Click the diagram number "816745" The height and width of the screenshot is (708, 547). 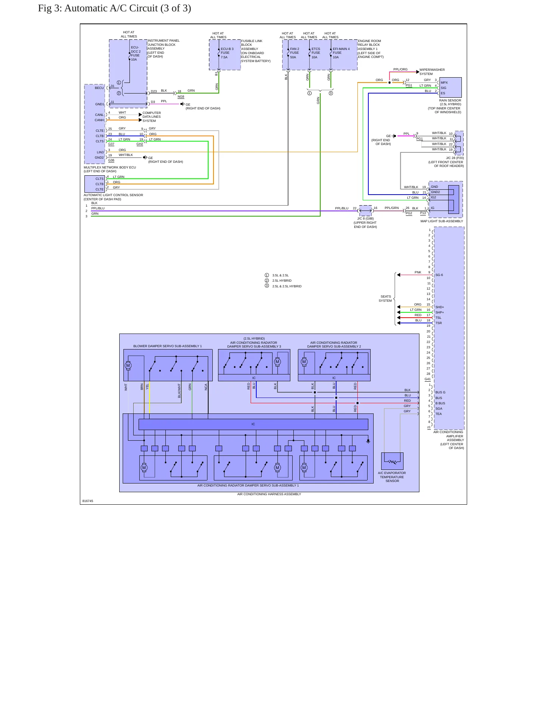(87, 501)
